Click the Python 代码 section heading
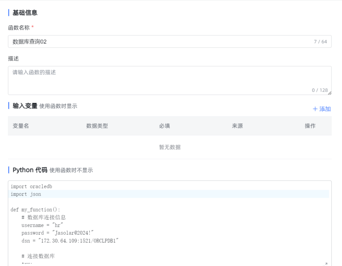 30,170
